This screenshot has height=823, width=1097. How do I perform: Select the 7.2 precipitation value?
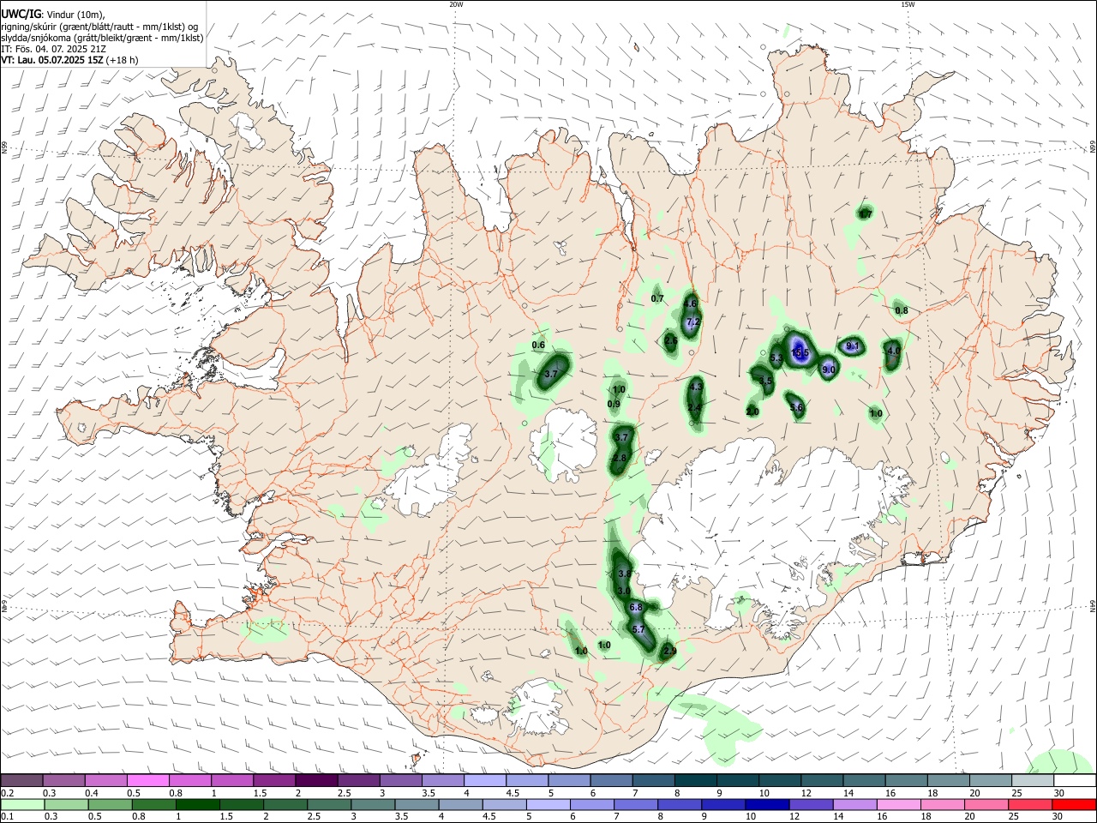(693, 322)
